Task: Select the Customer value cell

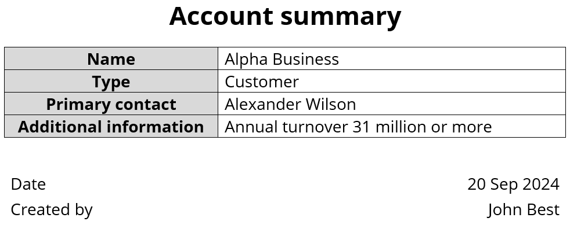Action: (391, 81)
